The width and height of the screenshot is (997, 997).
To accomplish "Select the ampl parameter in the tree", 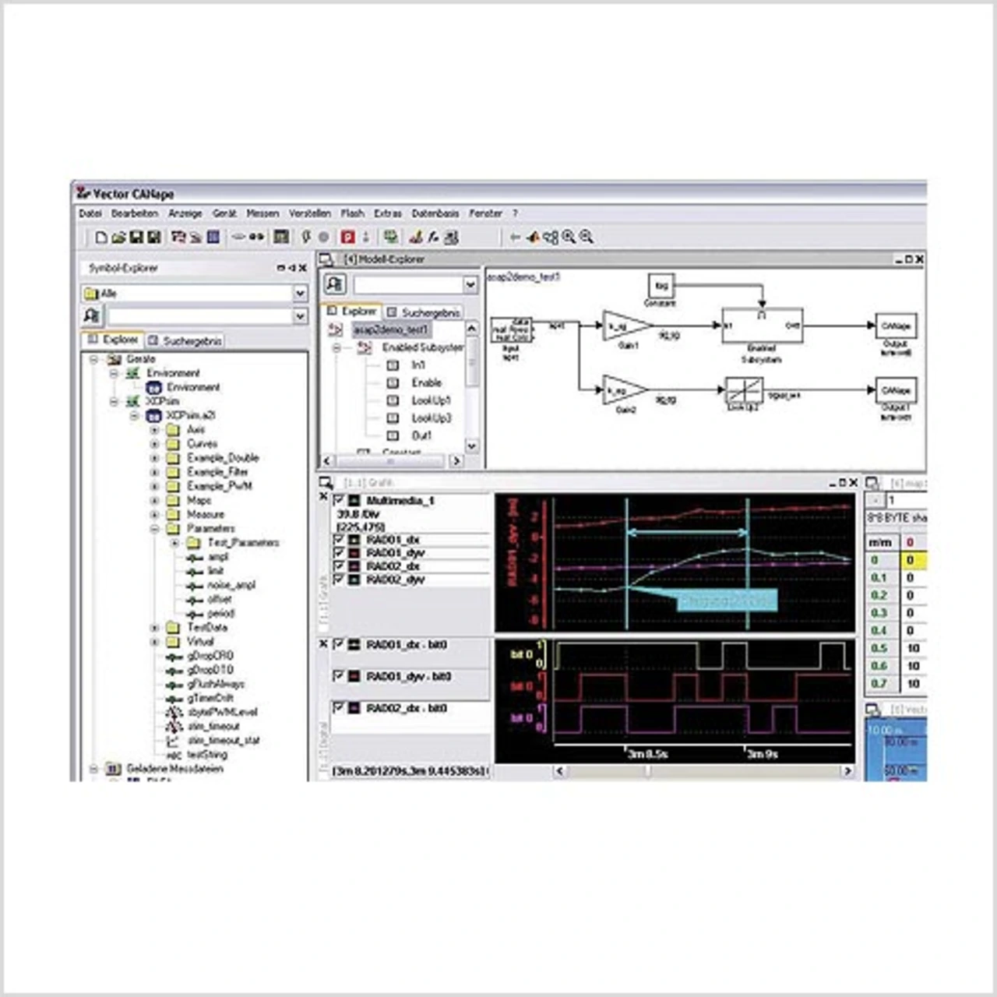I will coord(218,557).
